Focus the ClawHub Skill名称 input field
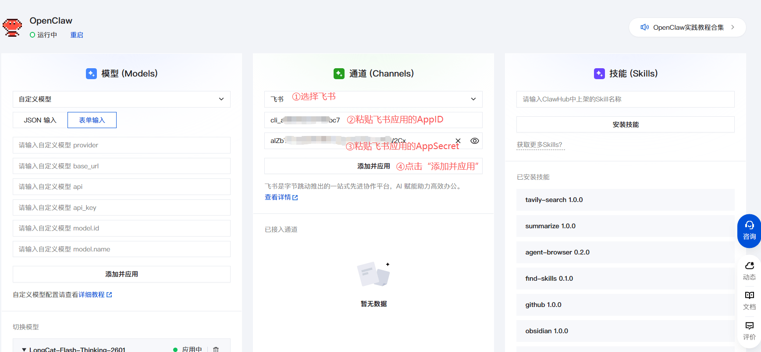The image size is (761, 352). pyautogui.click(x=626, y=99)
